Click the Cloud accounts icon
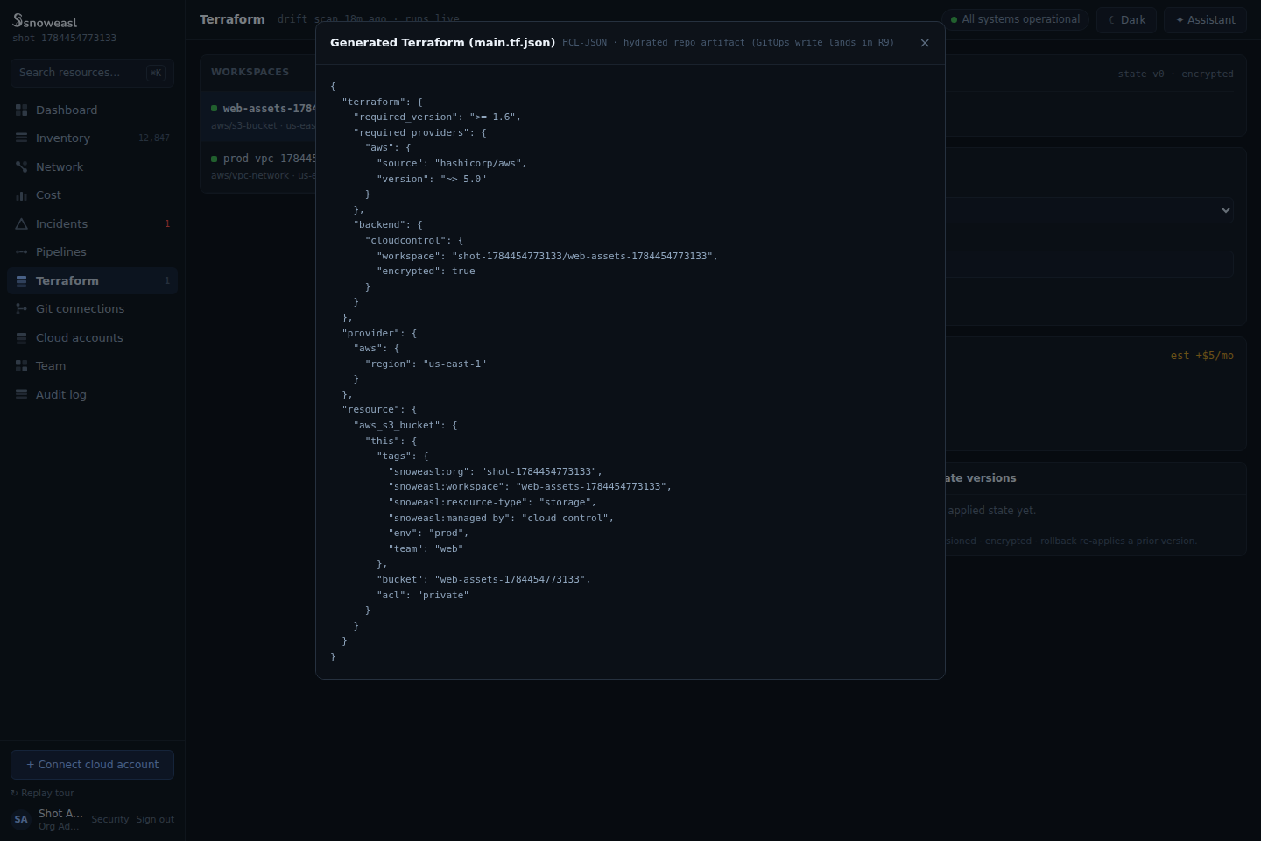The image size is (1261, 841). 21,338
